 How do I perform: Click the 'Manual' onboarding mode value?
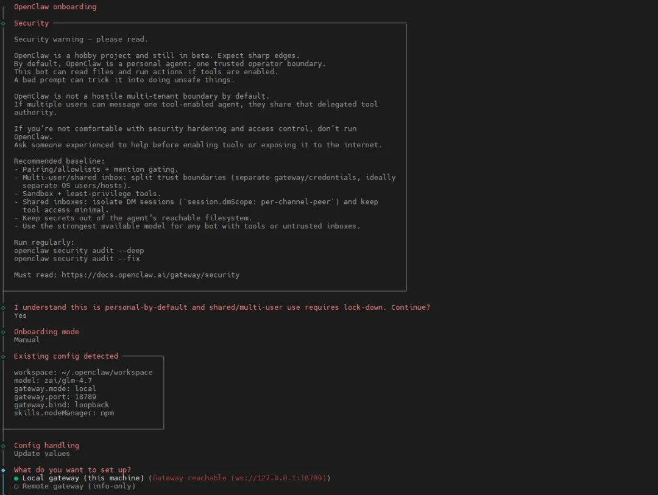pyautogui.click(x=26, y=340)
